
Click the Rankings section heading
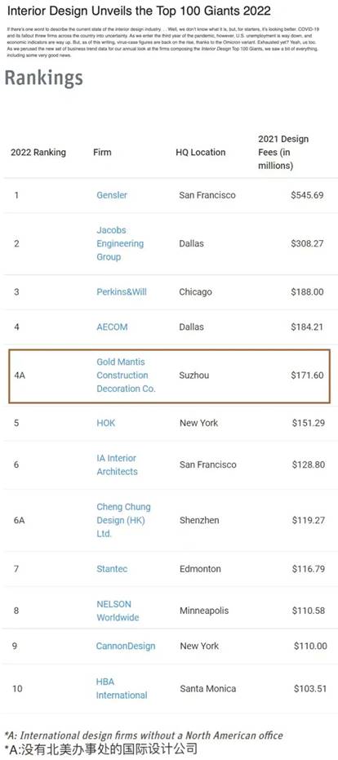click(43, 78)
